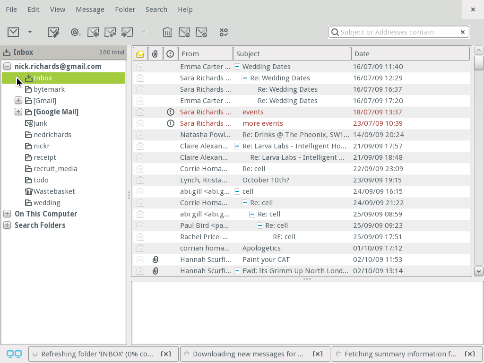
Task: Toggle the attachment icon on Hannah Scurfield's message
Action: [155, 259]
